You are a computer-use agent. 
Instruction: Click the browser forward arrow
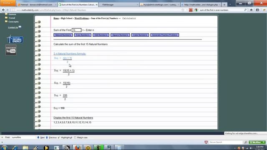click(x=8, y=10)
